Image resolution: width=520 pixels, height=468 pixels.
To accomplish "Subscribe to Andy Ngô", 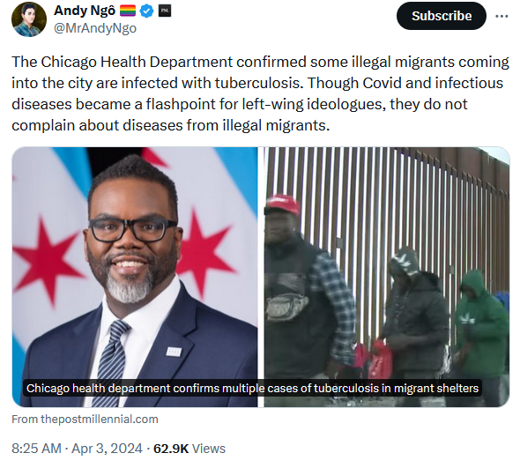I will click(x=441, y=16).
